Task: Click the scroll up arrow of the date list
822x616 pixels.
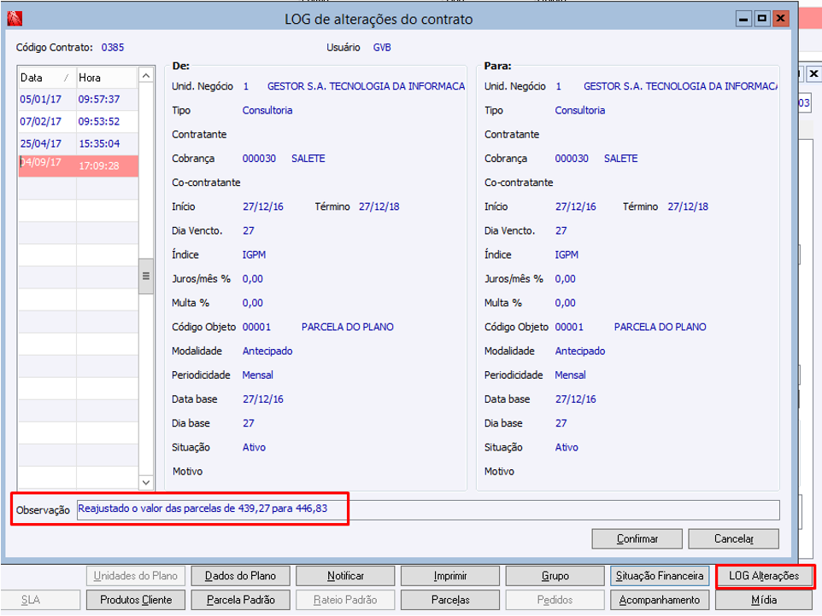Action: point(146,77)
